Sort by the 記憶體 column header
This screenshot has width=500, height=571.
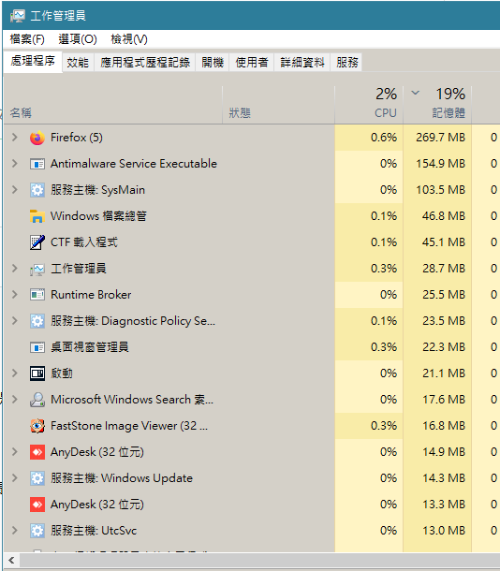(437, 105)
